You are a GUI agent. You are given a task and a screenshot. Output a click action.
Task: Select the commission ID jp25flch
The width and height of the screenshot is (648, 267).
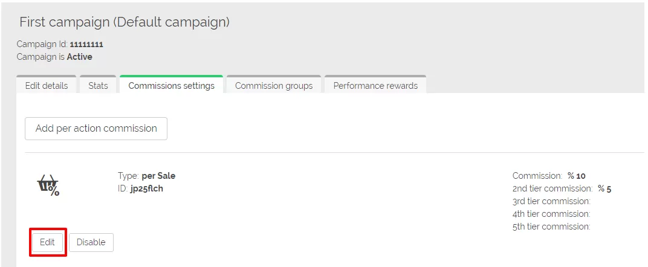click(147, 188)
